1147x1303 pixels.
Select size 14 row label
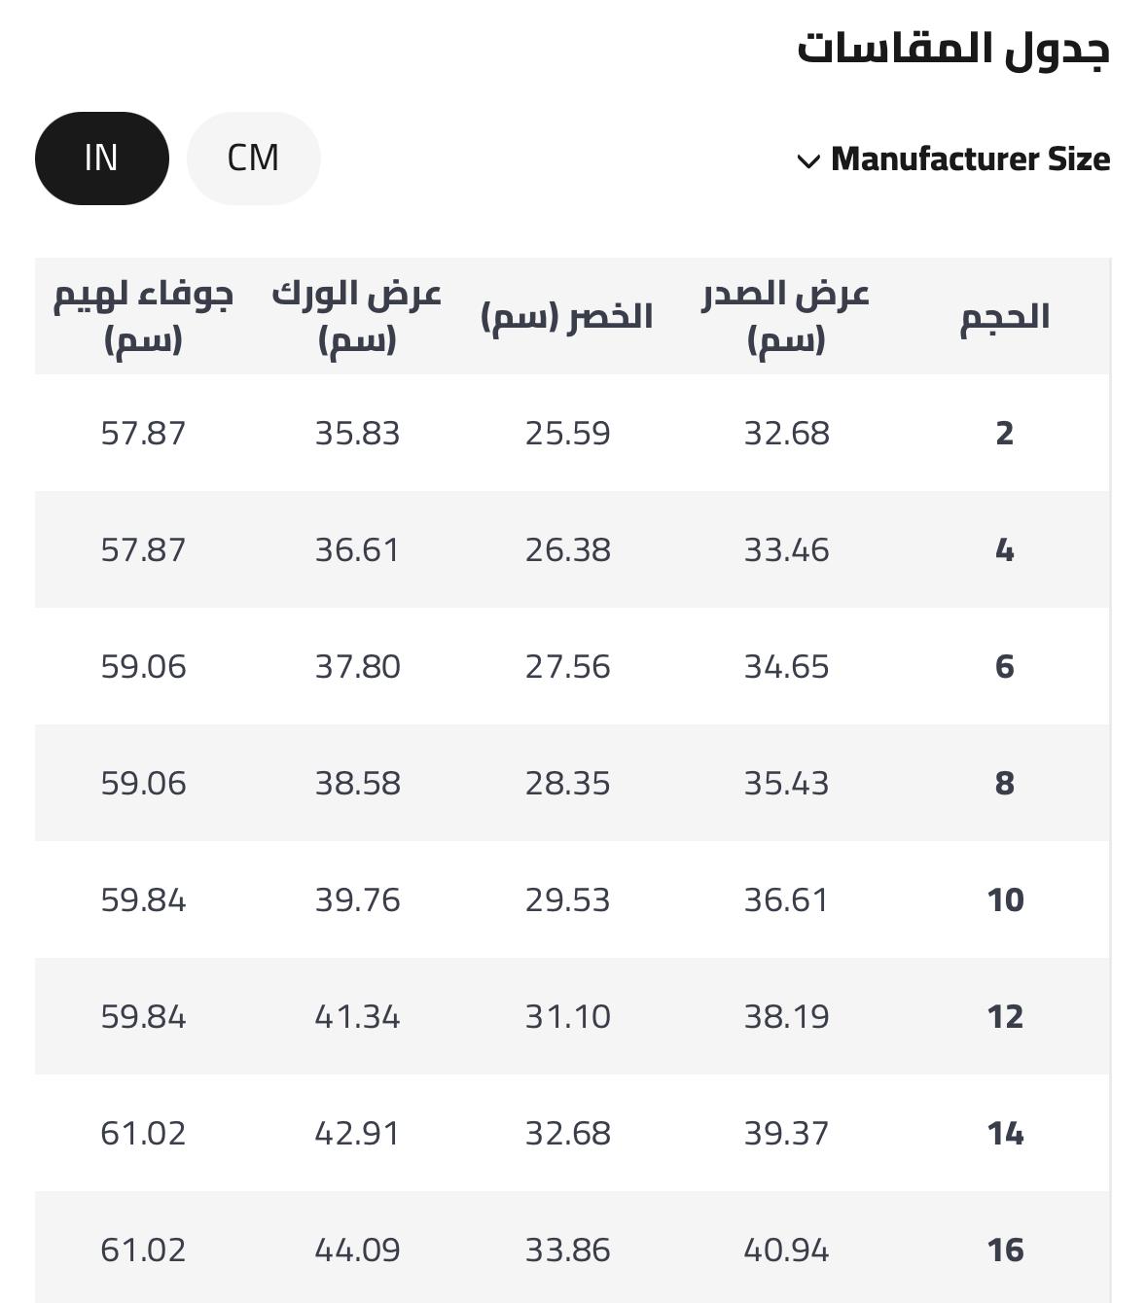[x=1005, y=1134]
